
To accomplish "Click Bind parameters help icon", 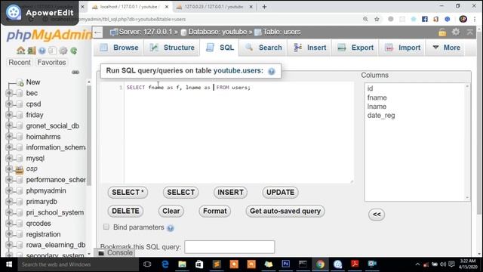I will click(171, 228).
